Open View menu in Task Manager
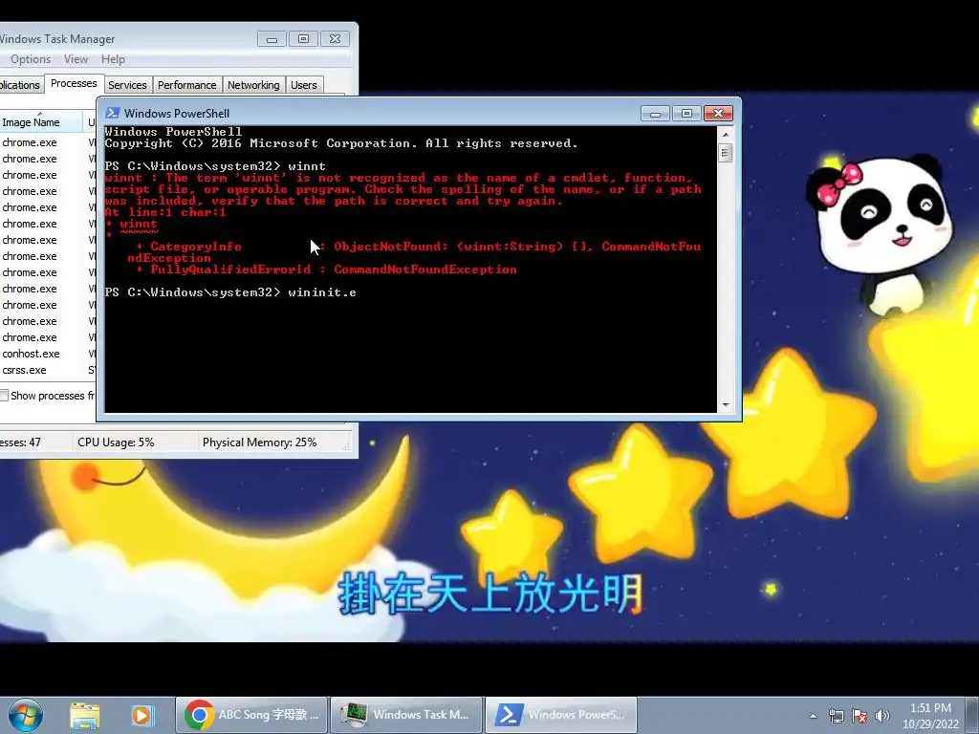 (76, 59)
